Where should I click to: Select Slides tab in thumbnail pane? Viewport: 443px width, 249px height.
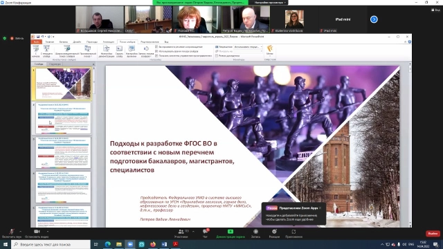[x=39, y=64]
